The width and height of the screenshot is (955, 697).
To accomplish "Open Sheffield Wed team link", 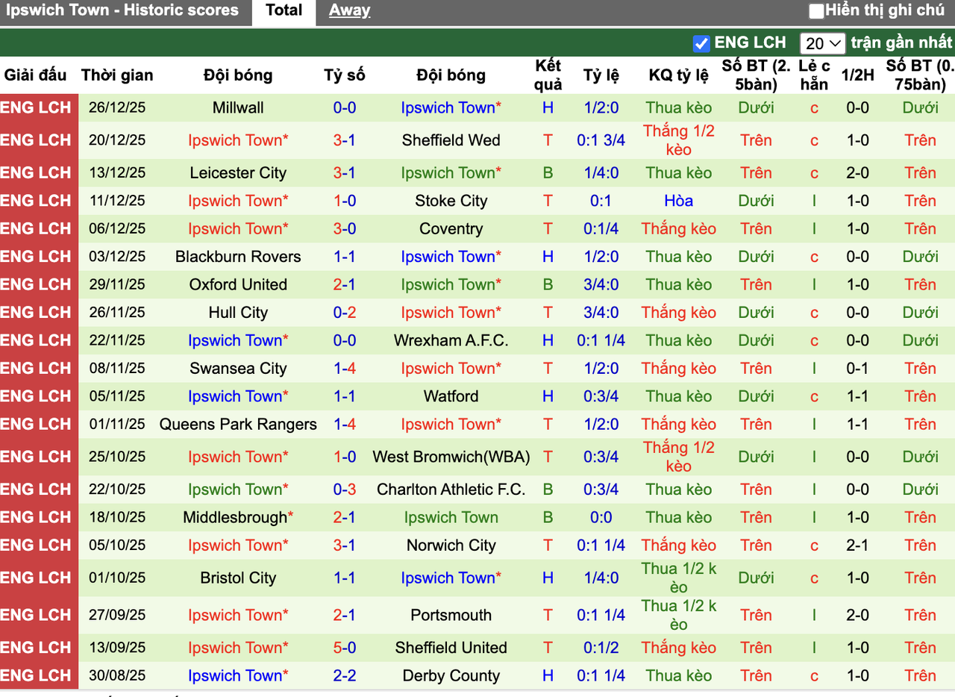I will click(x=451, y=140).
